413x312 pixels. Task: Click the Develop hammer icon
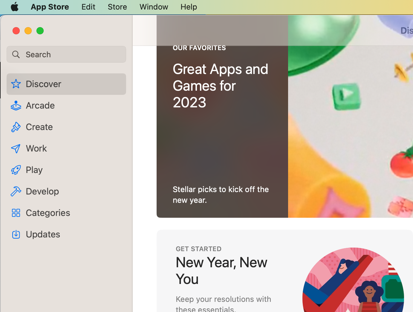pos(16,191)
